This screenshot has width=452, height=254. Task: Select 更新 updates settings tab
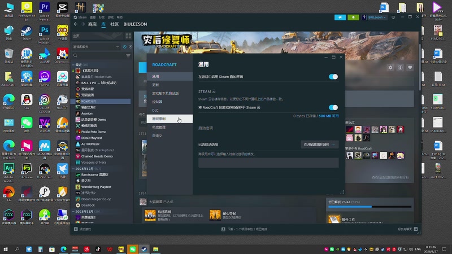click(169, 85)
